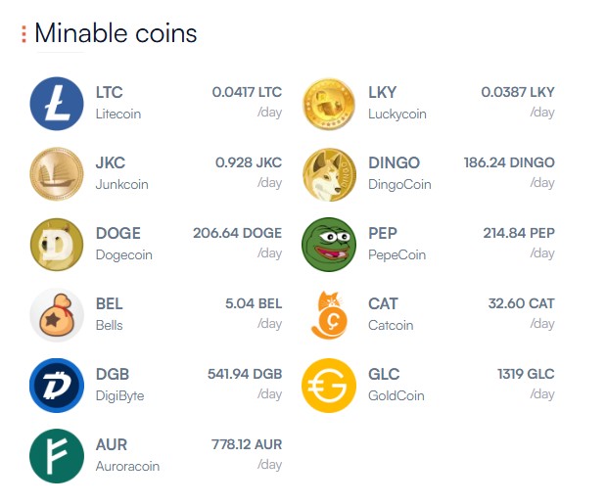606x504 pixels.
Task: Click the DigiByte blue logo icon
Action: 57,386
